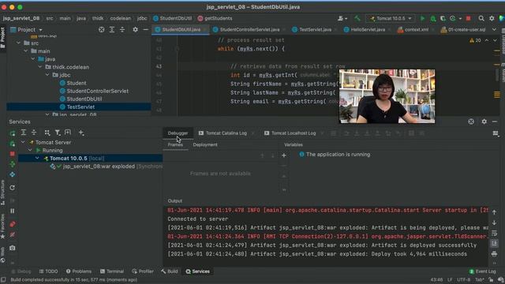505x284 pixels.
Task: Collapse the jdbc package
Action: click(47, 75)
